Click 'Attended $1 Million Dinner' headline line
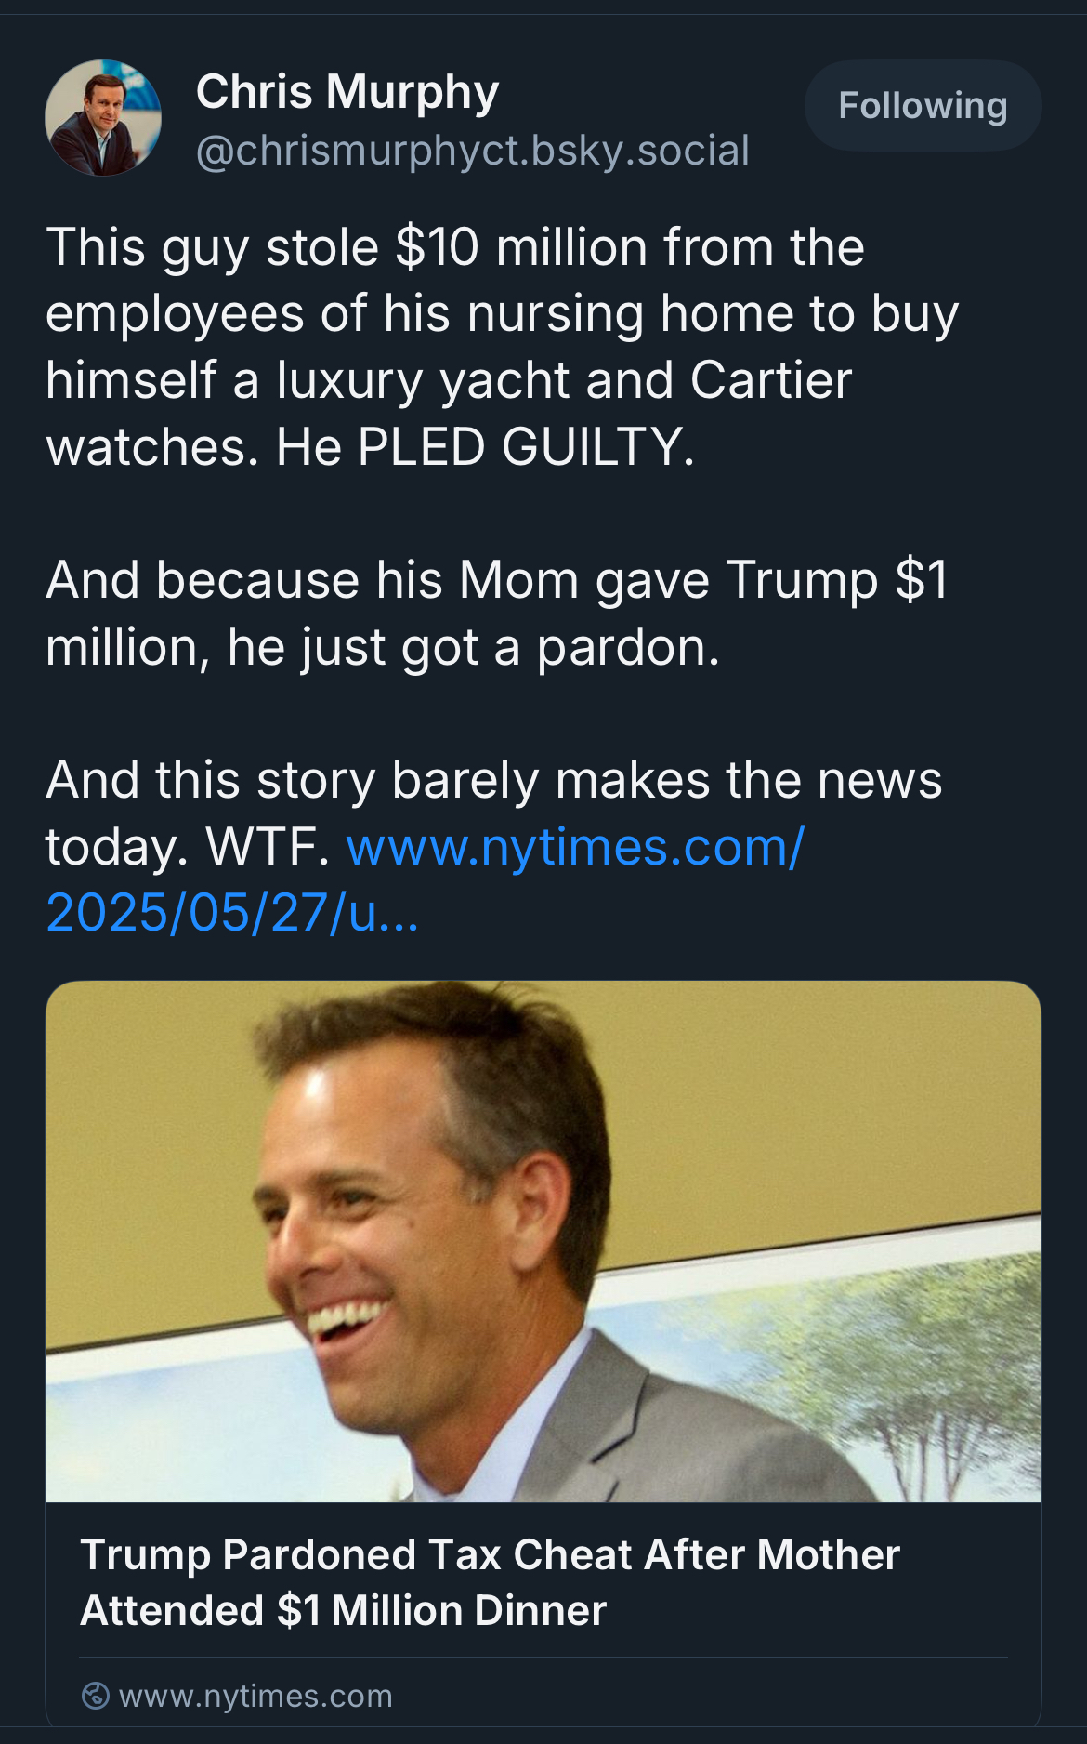The height and width of the screenshot is (1744, 1087). coord(343,1611)
